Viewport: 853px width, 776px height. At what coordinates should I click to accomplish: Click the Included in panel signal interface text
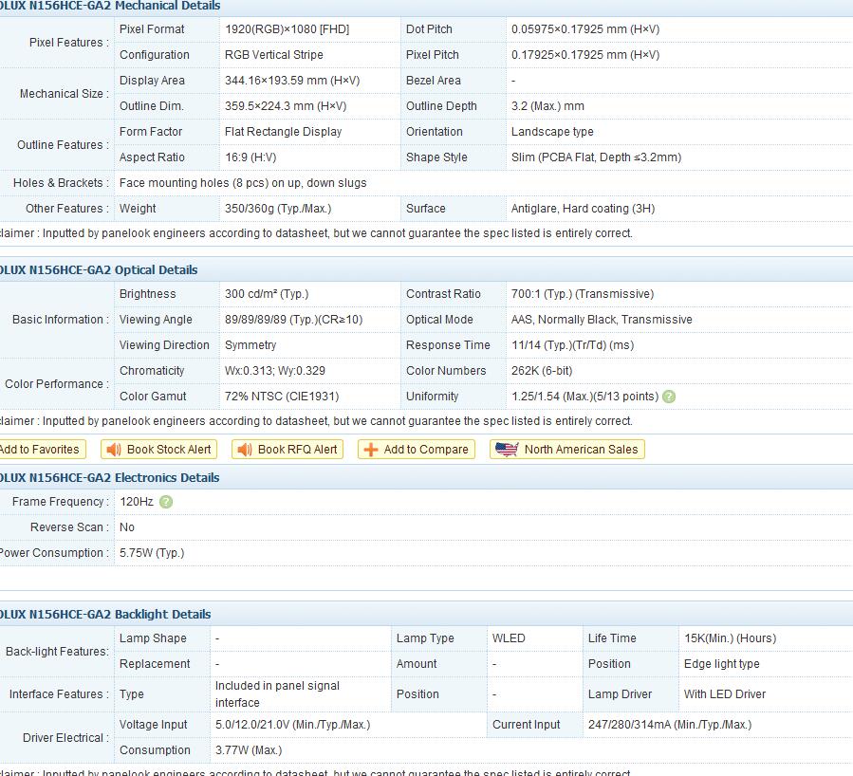point(277,694)
